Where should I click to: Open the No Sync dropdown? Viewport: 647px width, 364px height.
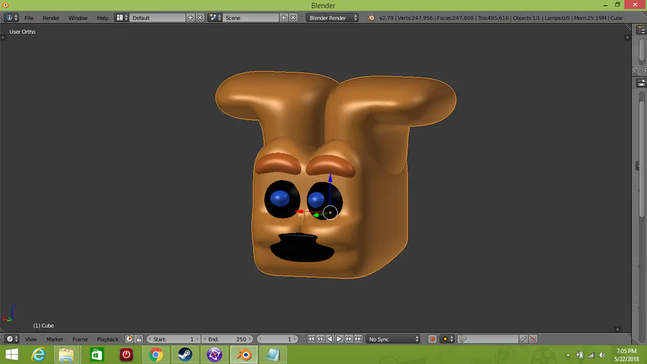coord(393,339)
